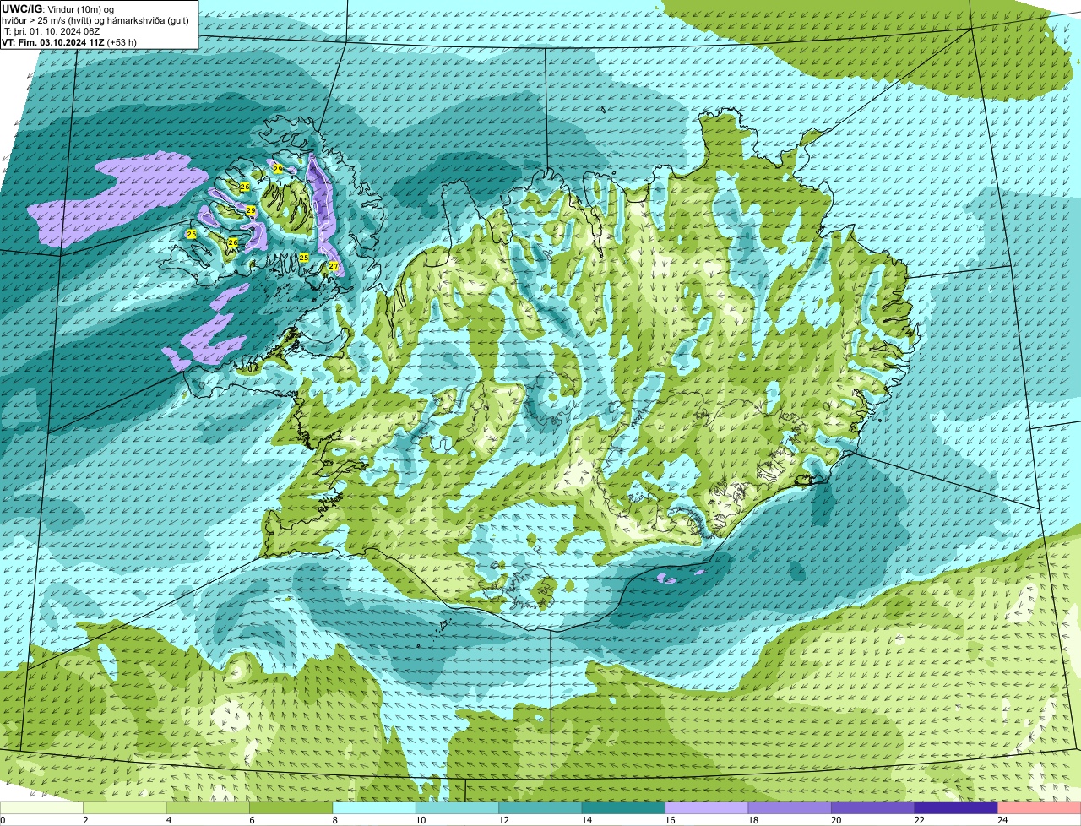The height and width of the screenshot is (826, 1081).
Task: Click the "18" label on the color scale
Action: click(752, 820)
